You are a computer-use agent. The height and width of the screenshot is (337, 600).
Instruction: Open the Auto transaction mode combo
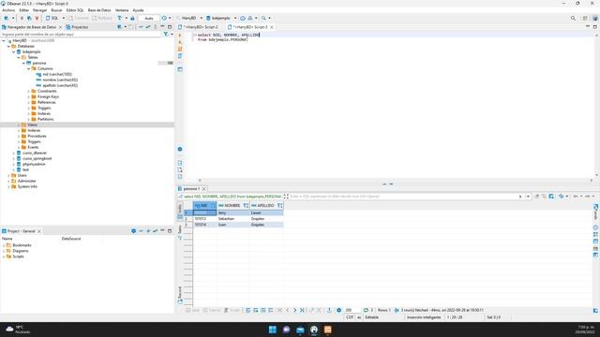point(149,18)
